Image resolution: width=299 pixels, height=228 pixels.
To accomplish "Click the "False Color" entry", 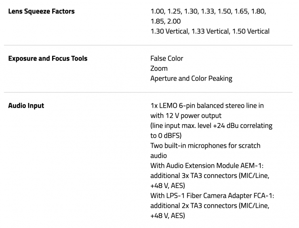I will coord(166,59).
